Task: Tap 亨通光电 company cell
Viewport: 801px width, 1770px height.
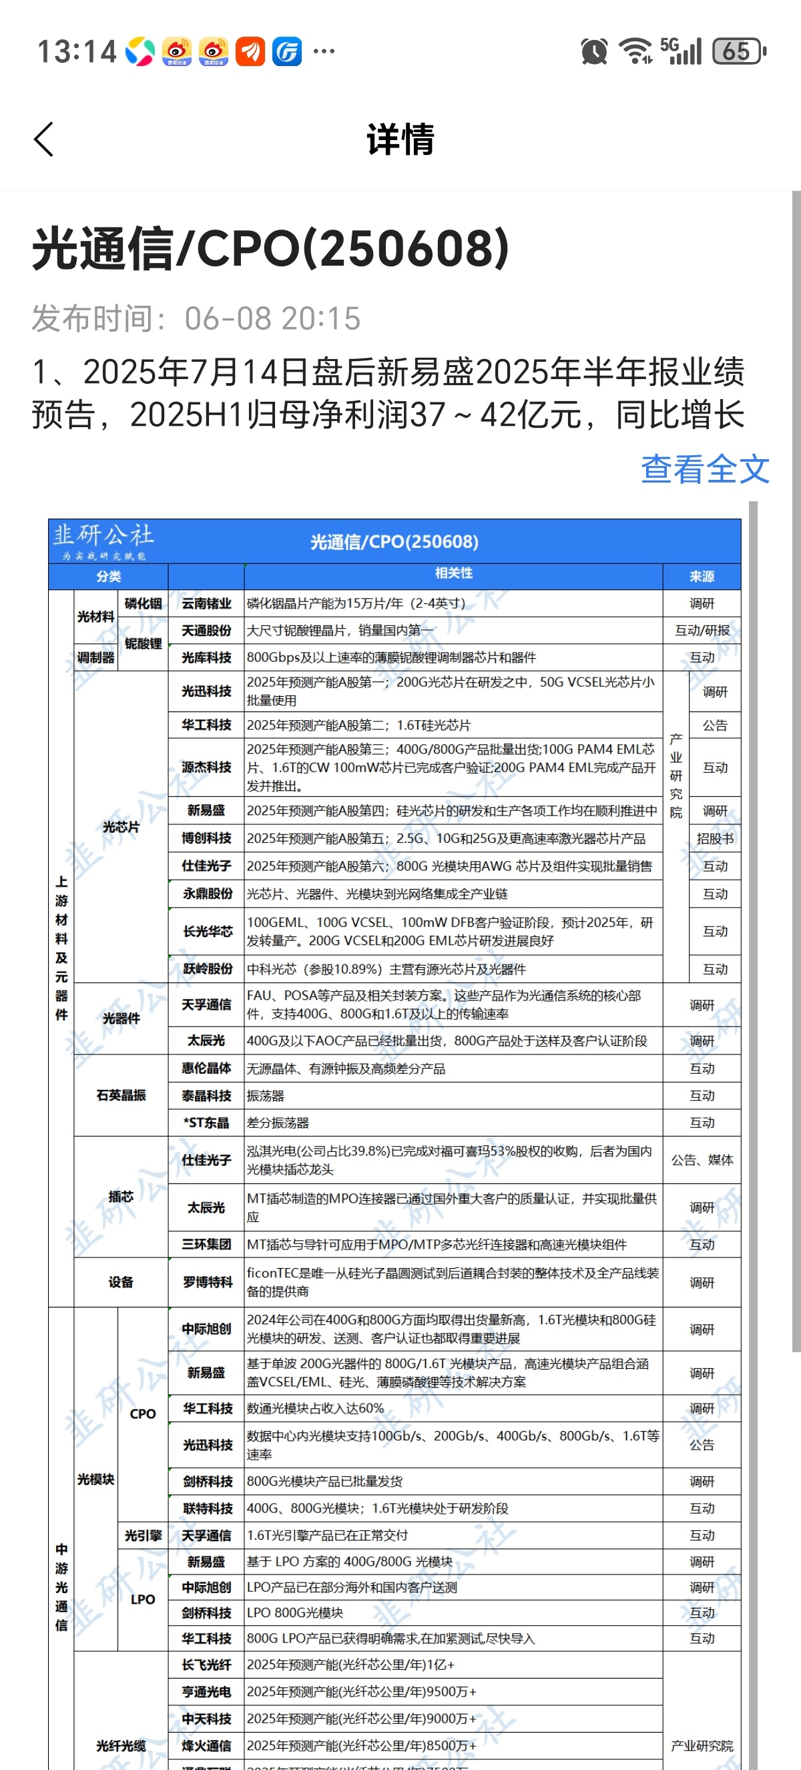Action: click(x=206, y=1692)
